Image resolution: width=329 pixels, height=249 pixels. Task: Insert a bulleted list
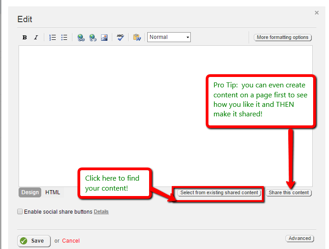coord(64,38)
